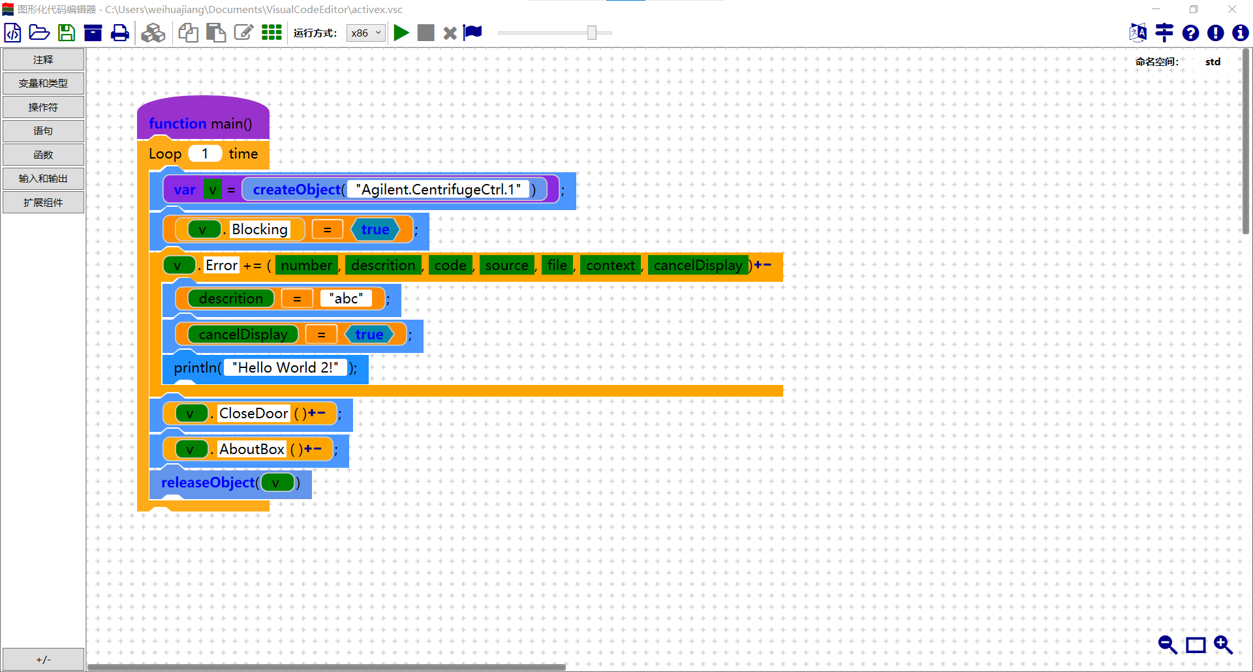Click the Error event name
Image resolution: width=1253 pixels, height=672 pixels.
pyautogui.click(x=221, y=265)
